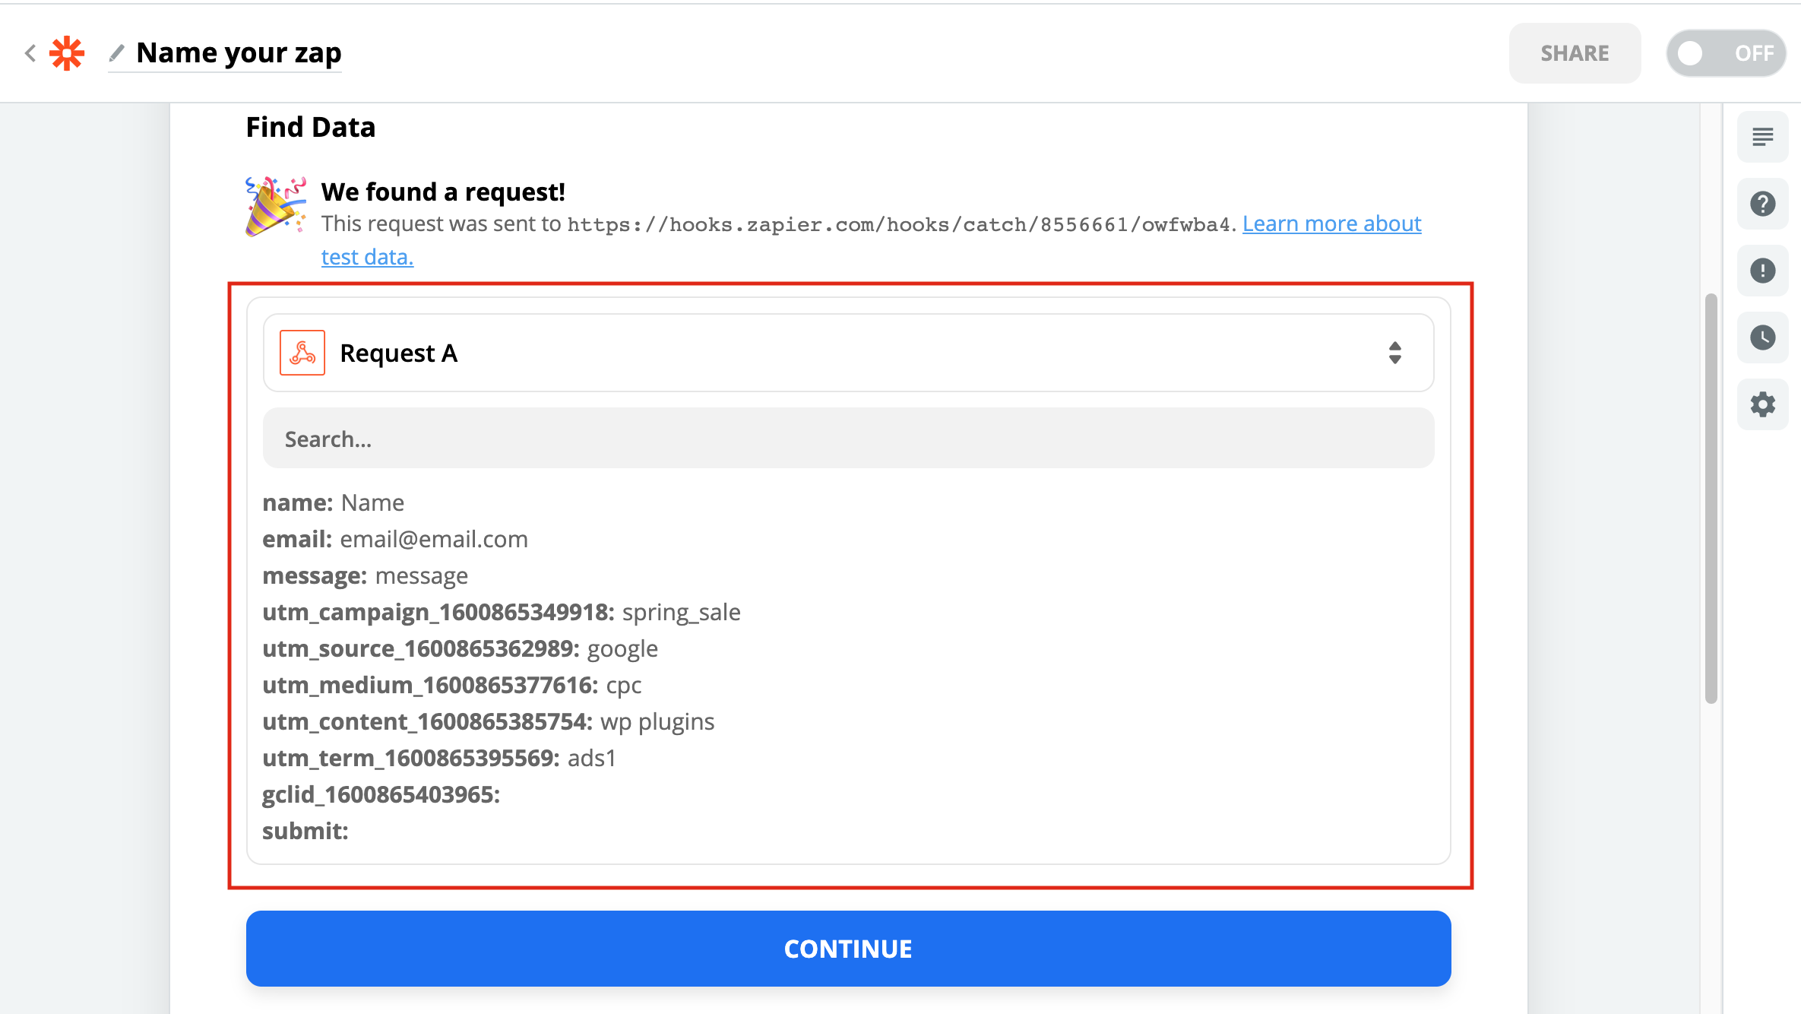The height and width of the screenshot is (1014, 1801).
Task: Open the alerts exclamation icon
Action: (x=1762, y=271)
